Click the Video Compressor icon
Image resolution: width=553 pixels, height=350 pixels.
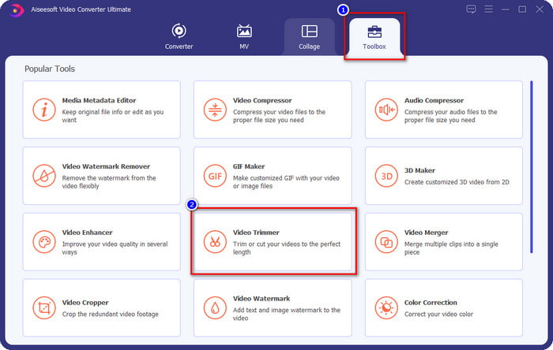point(214,109)
